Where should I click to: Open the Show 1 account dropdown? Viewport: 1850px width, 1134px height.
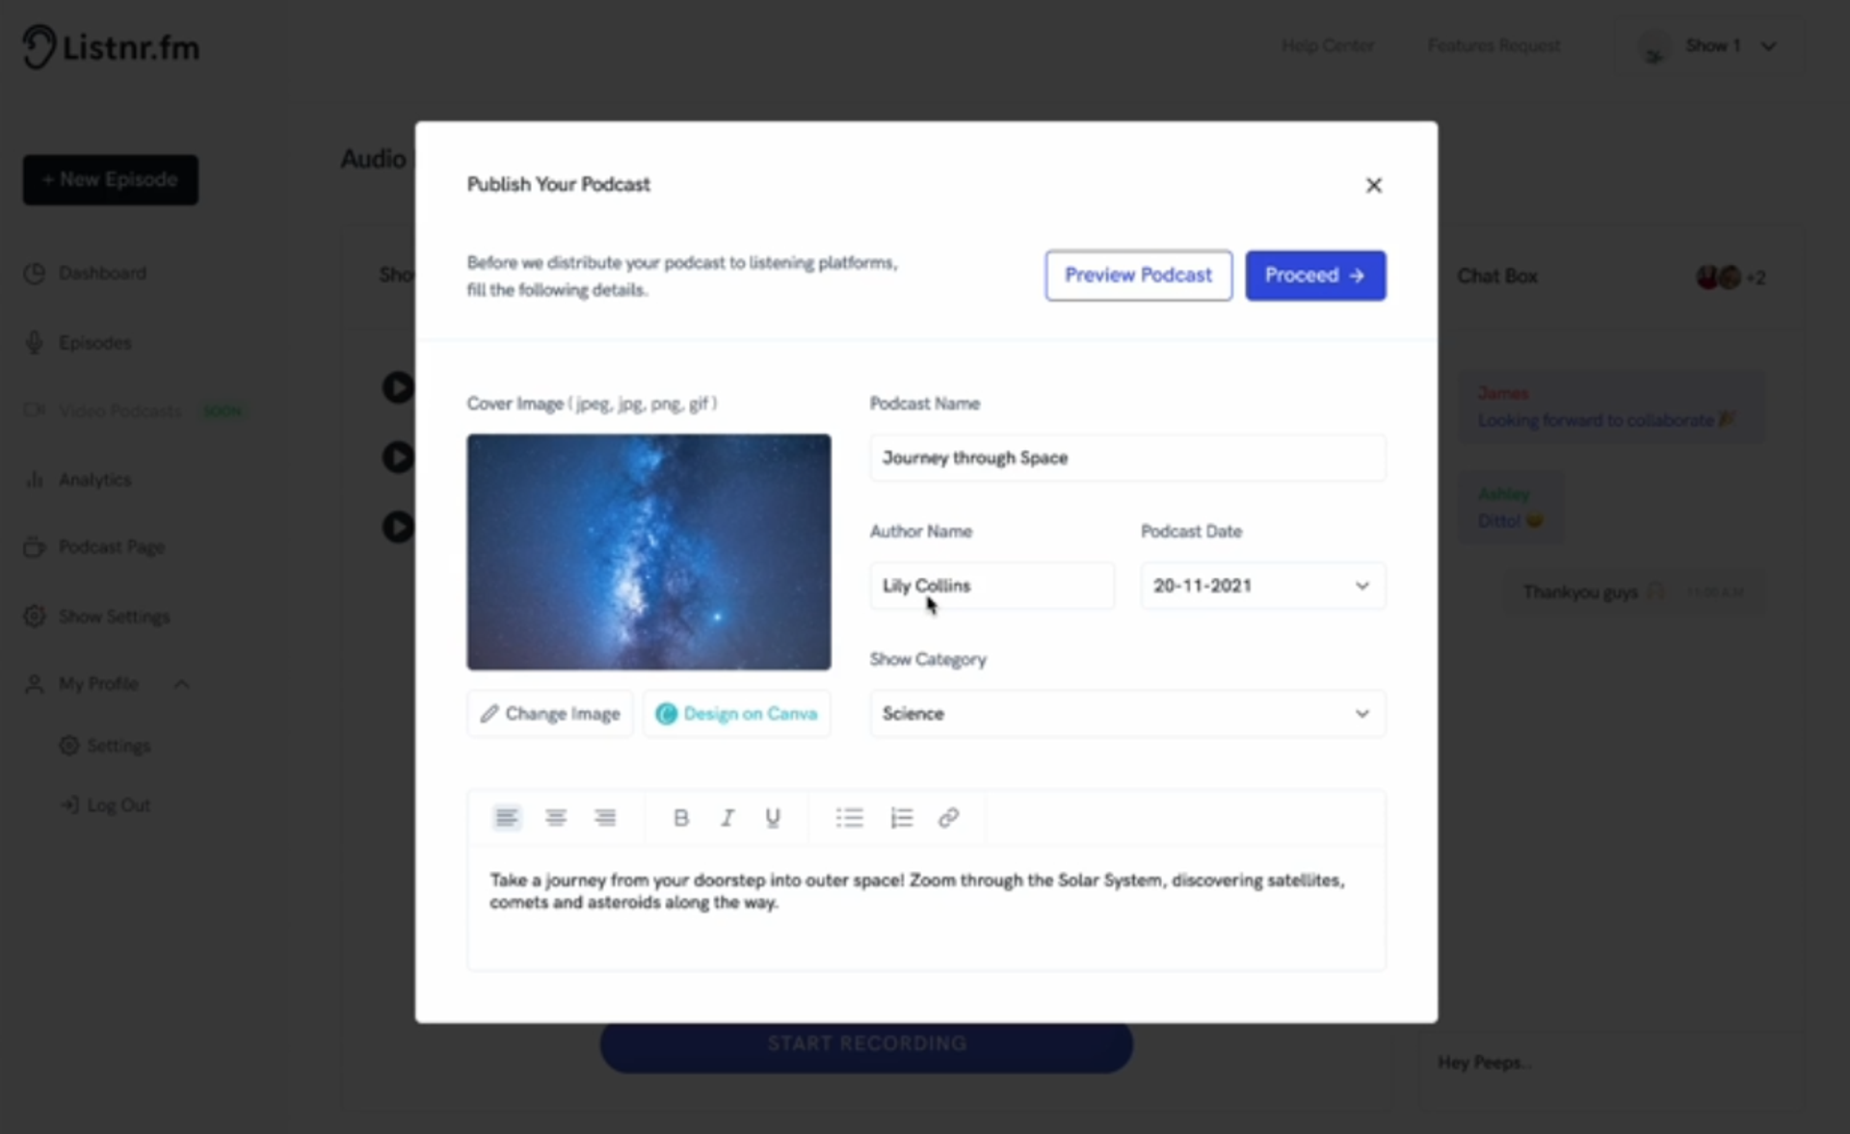coord(1710,46)
